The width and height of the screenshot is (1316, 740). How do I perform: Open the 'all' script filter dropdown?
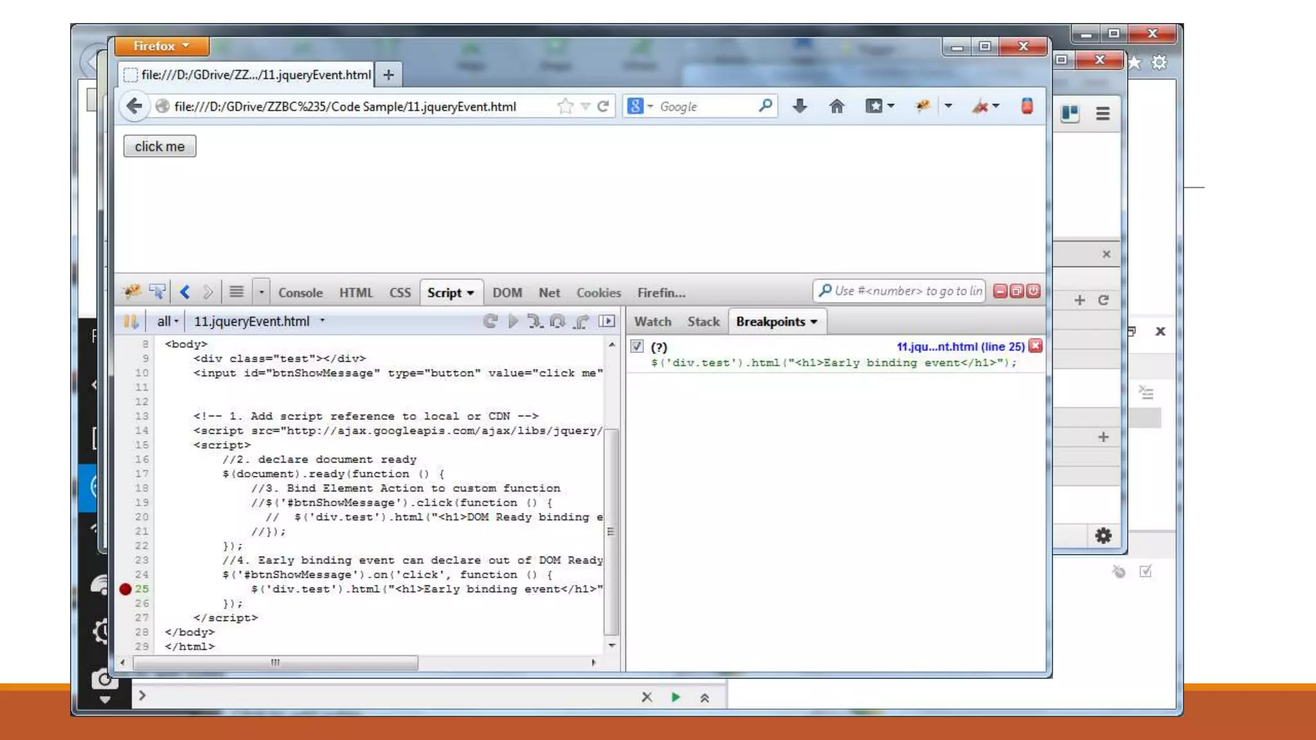[x=168, y=321]
